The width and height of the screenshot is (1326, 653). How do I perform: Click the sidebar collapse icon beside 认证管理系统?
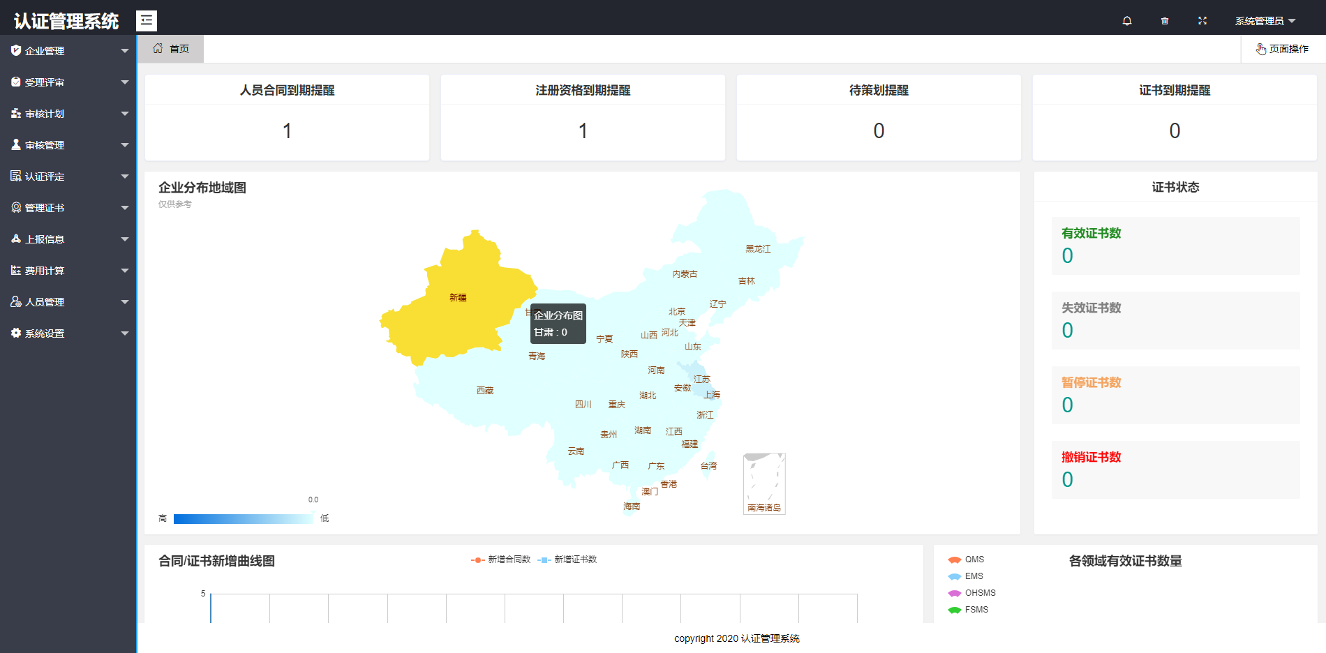146,20
